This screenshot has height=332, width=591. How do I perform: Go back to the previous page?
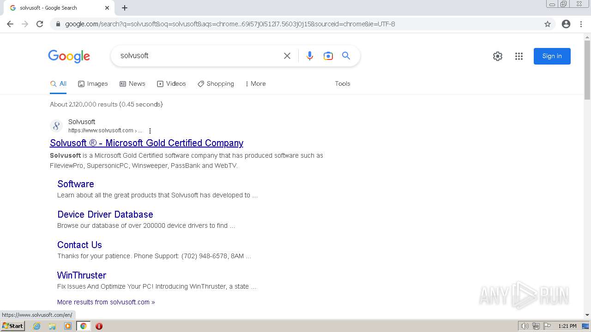pyautogui.click(x=10, y=24)
